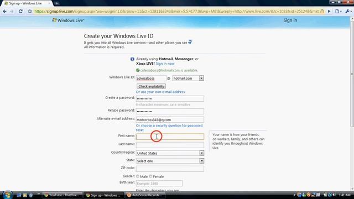354x199 pixels.
Task: Select the Sign up - Windows Live tab
Action: (x=27, y=3)
